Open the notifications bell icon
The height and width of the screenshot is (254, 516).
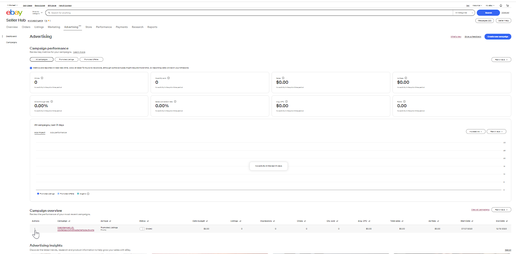[501, 5]
